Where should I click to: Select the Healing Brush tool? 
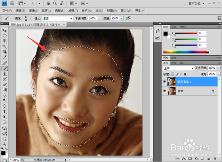tap(4, 63)
